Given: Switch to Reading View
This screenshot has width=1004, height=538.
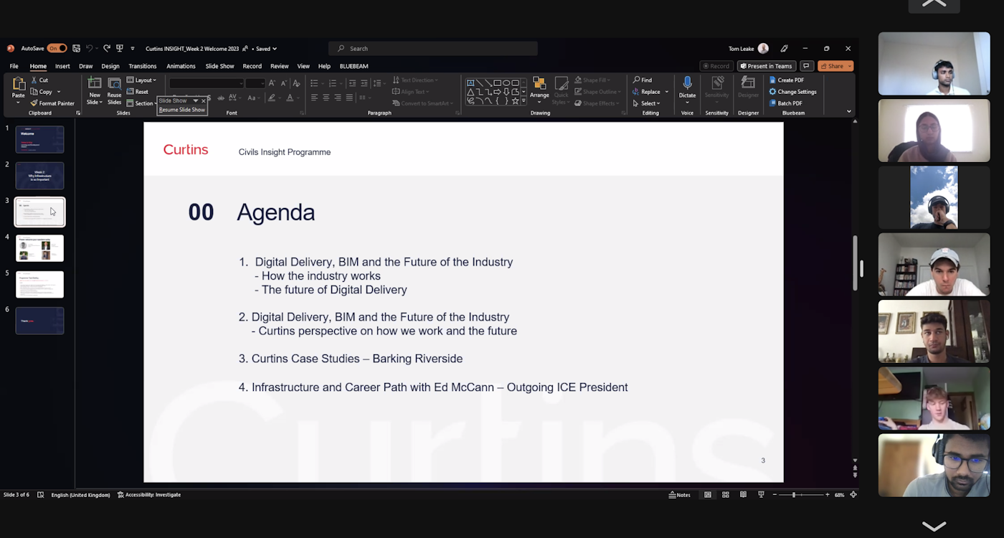Looking at the screenshot, I should point(743,495).
